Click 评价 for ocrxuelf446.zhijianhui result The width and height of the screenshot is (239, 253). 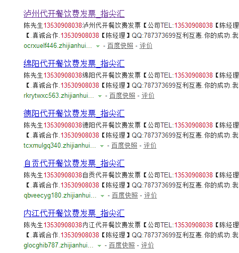click(x=146, y=46)
